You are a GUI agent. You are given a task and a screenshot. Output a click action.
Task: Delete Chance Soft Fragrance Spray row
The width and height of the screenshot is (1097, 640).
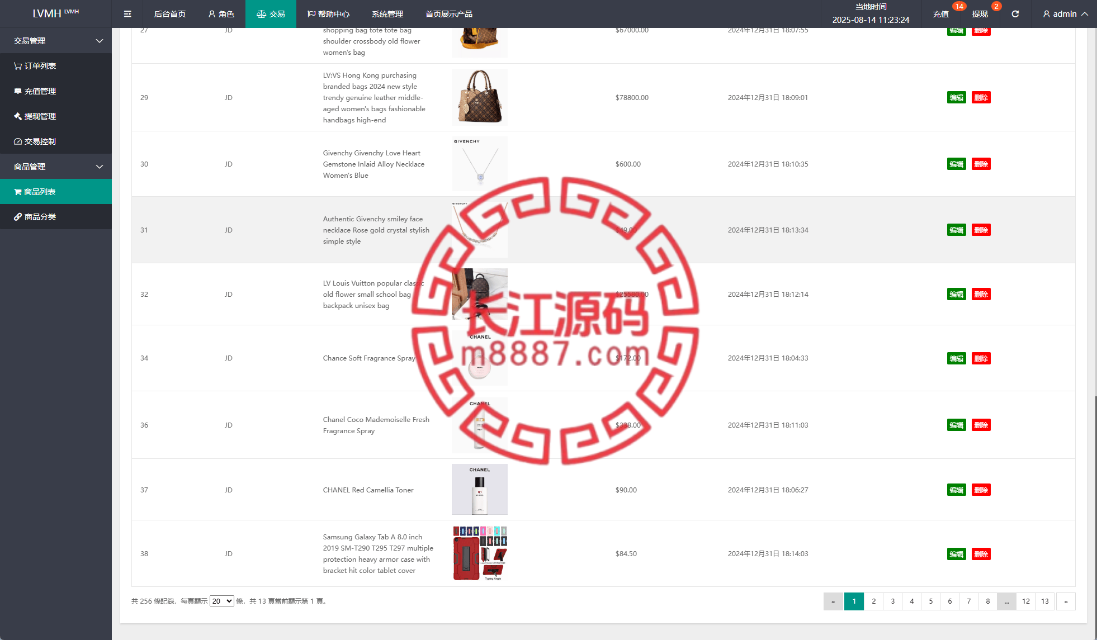[x=981, y=358]
